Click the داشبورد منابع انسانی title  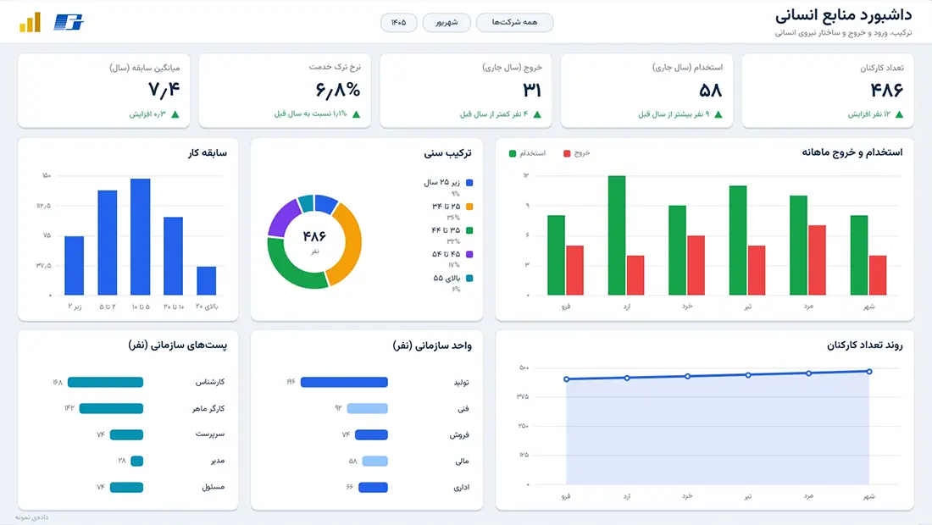click(843, 16)
